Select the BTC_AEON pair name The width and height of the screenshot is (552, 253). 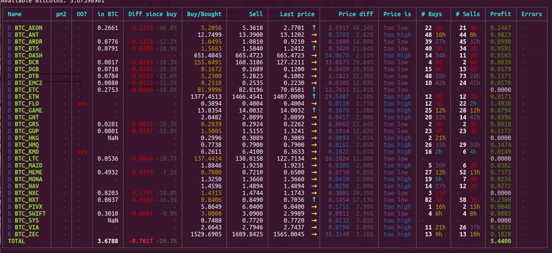29,28
